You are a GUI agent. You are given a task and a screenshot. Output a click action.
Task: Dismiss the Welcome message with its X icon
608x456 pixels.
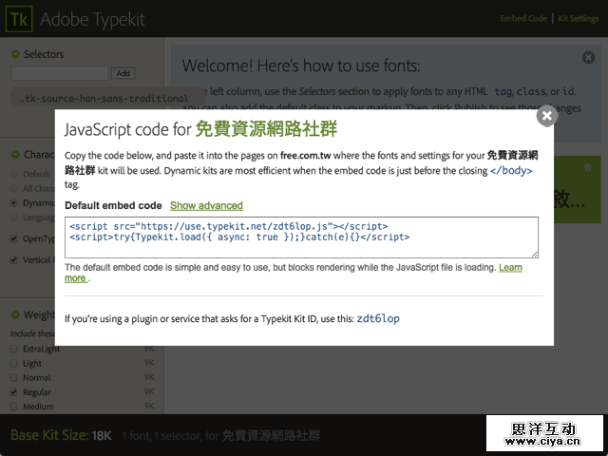[x=588, y=58]
